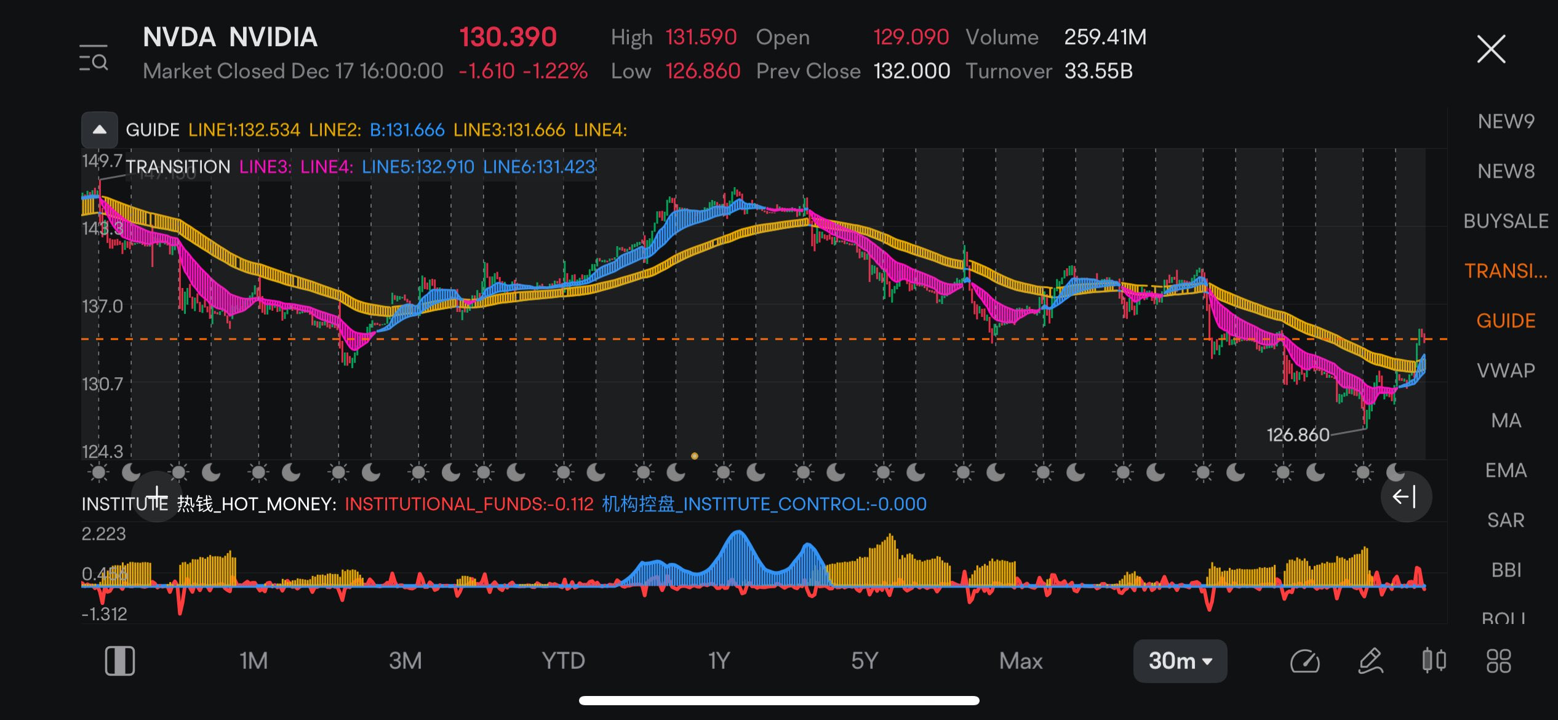The image size is (1558, 720).
Task: Open the speedometer gauge tool
Action: (1304, 662)
